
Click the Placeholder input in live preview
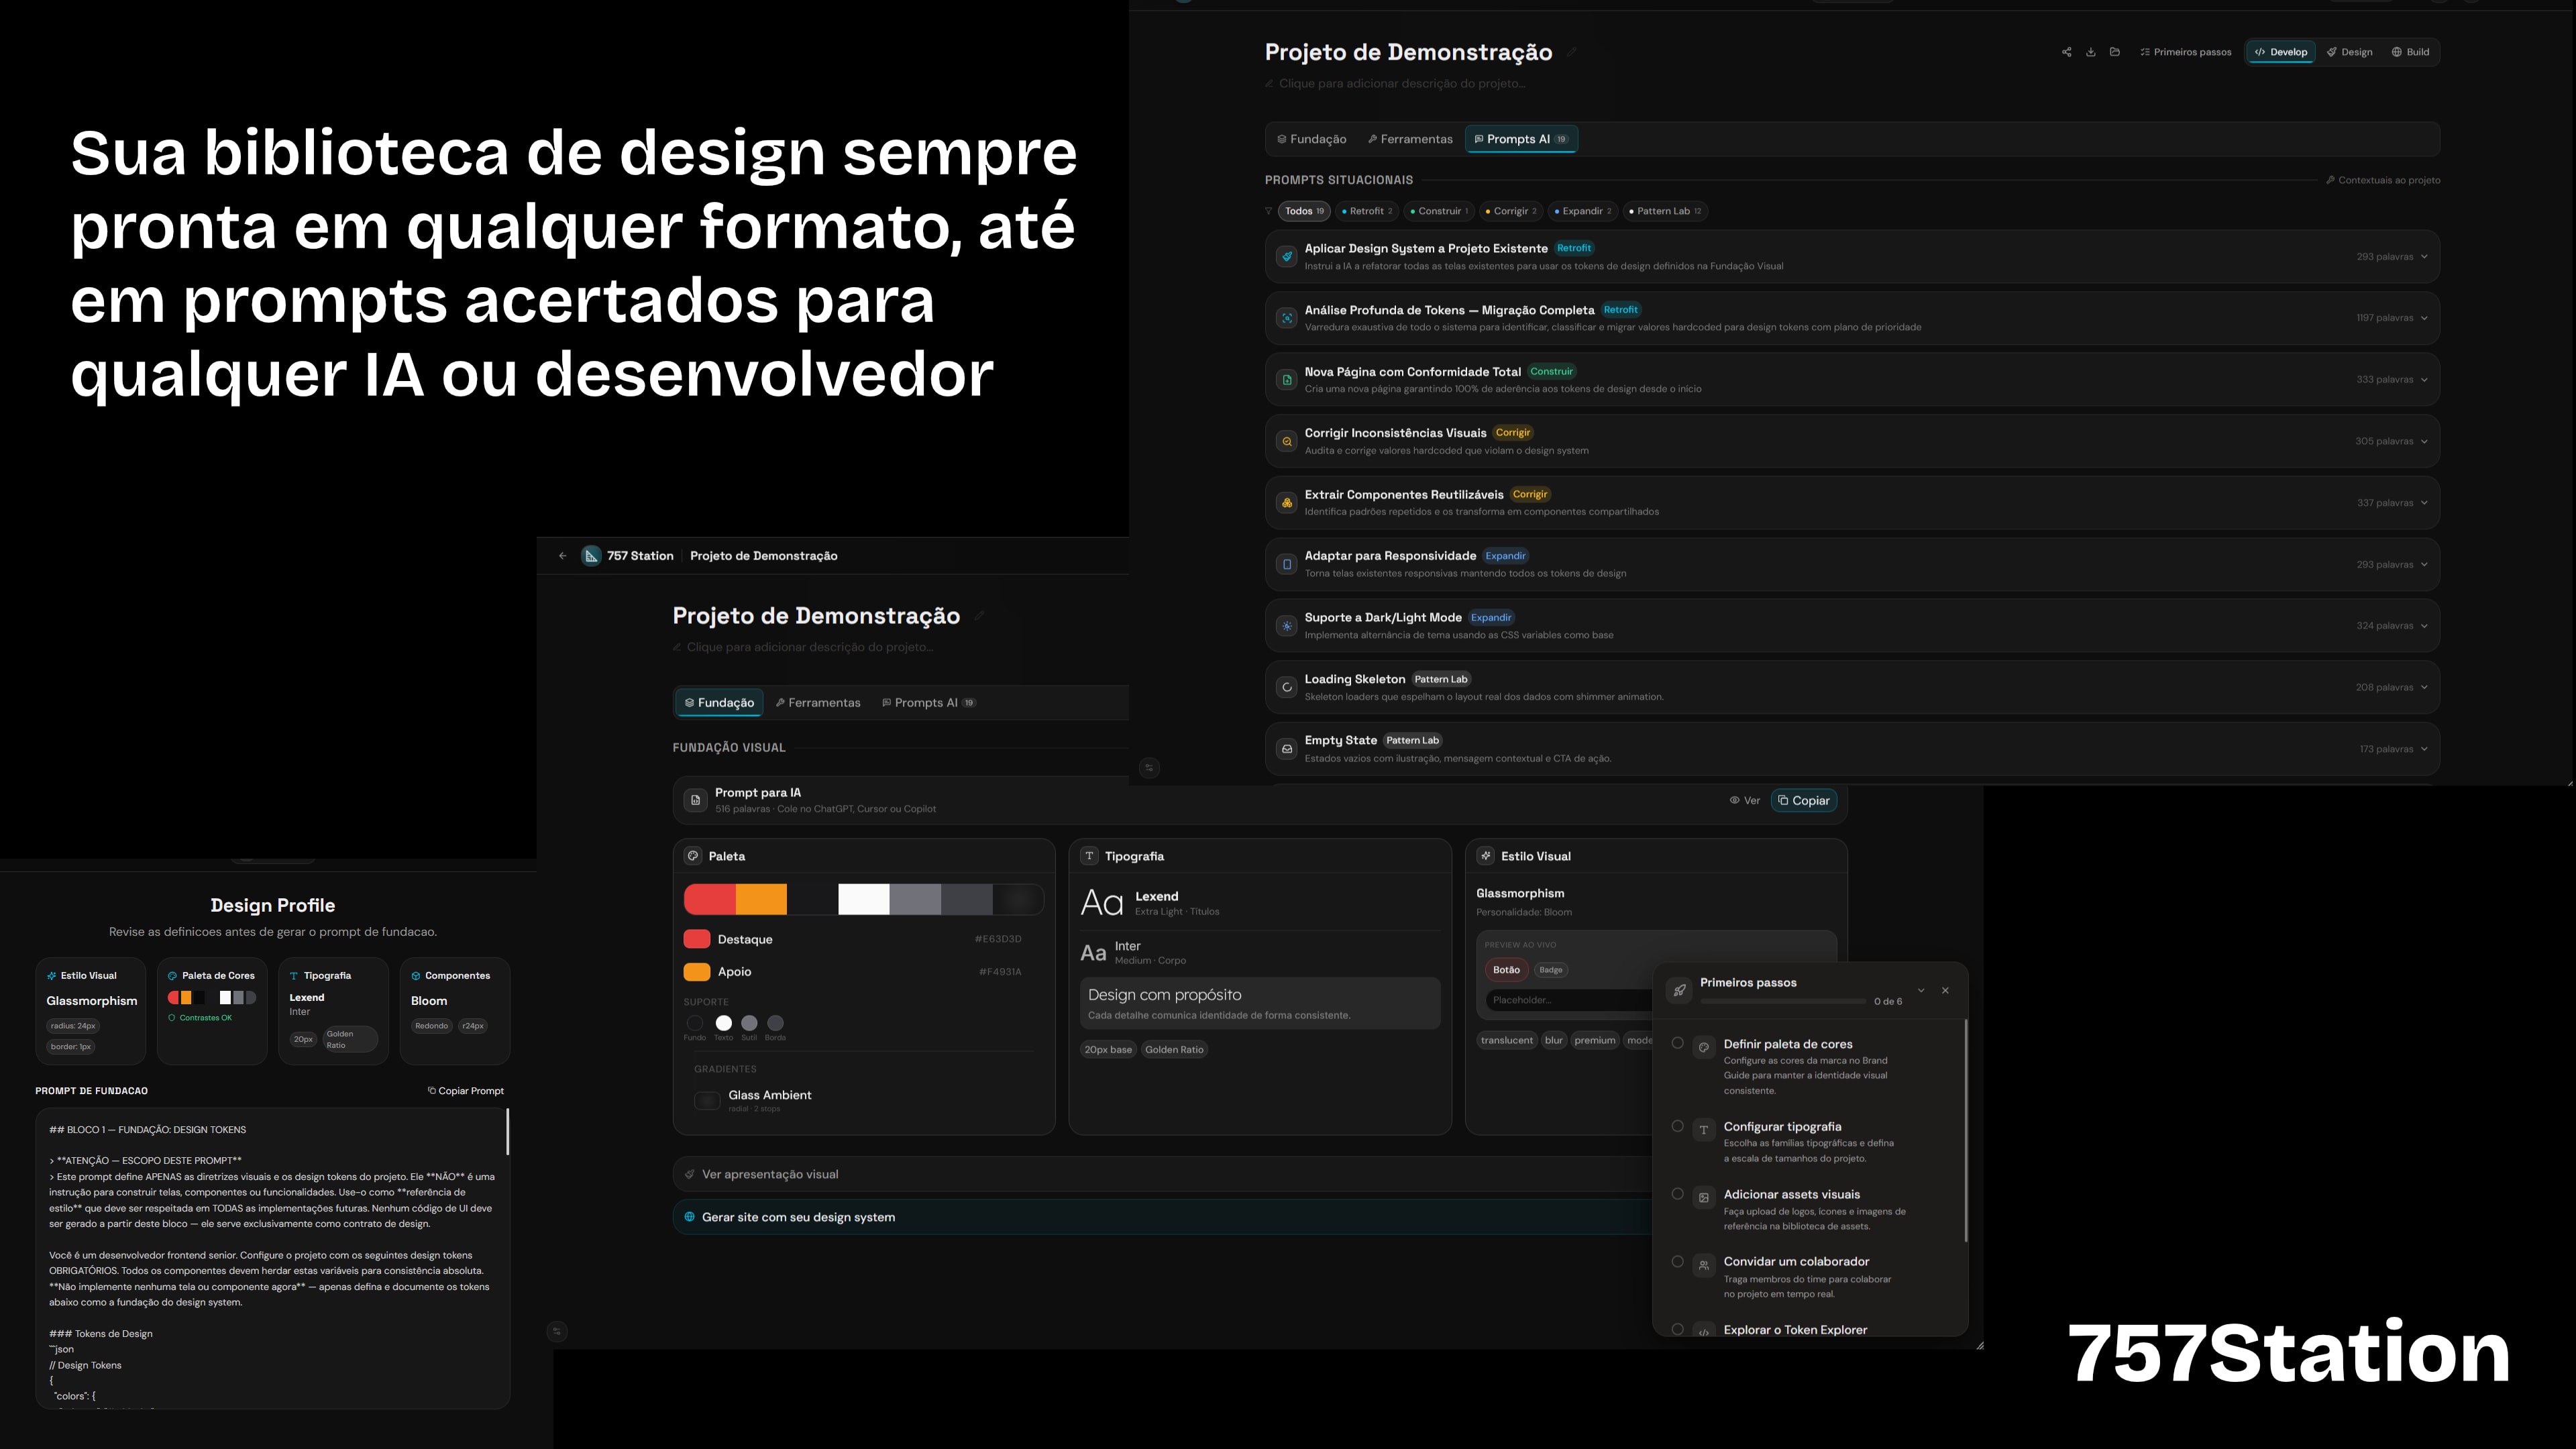(x=1570, y=1000)
